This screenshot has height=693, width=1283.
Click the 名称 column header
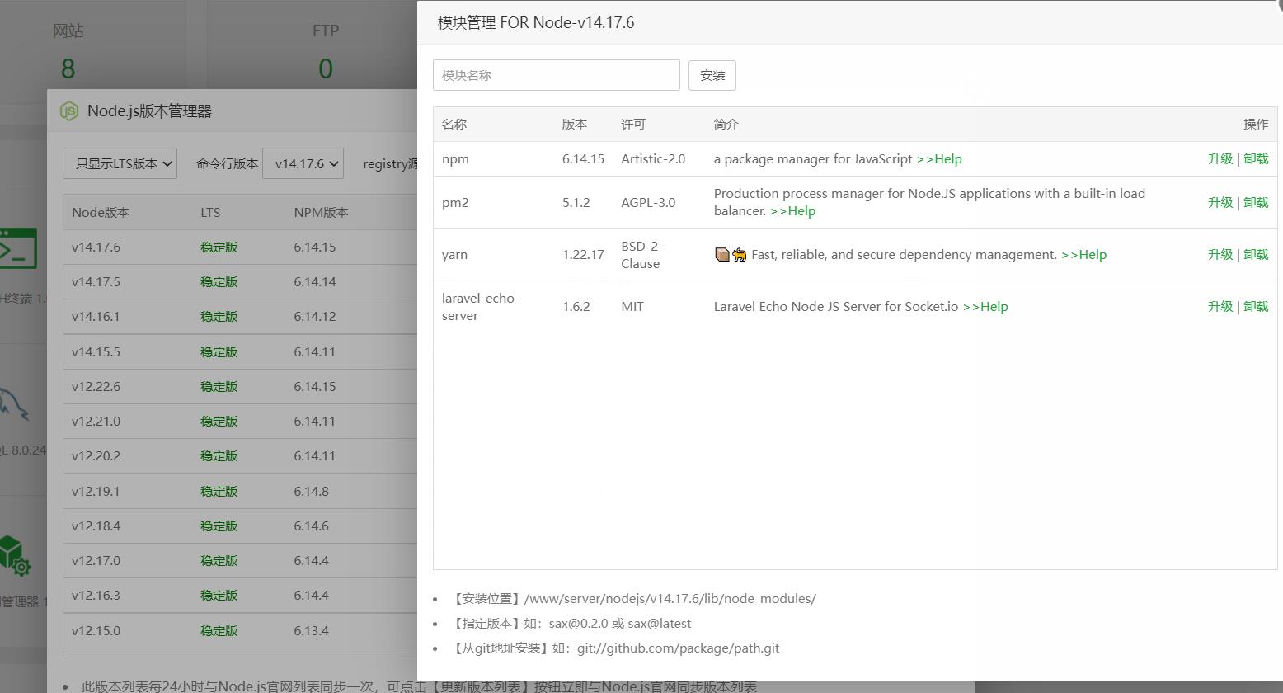click(454, 125)
